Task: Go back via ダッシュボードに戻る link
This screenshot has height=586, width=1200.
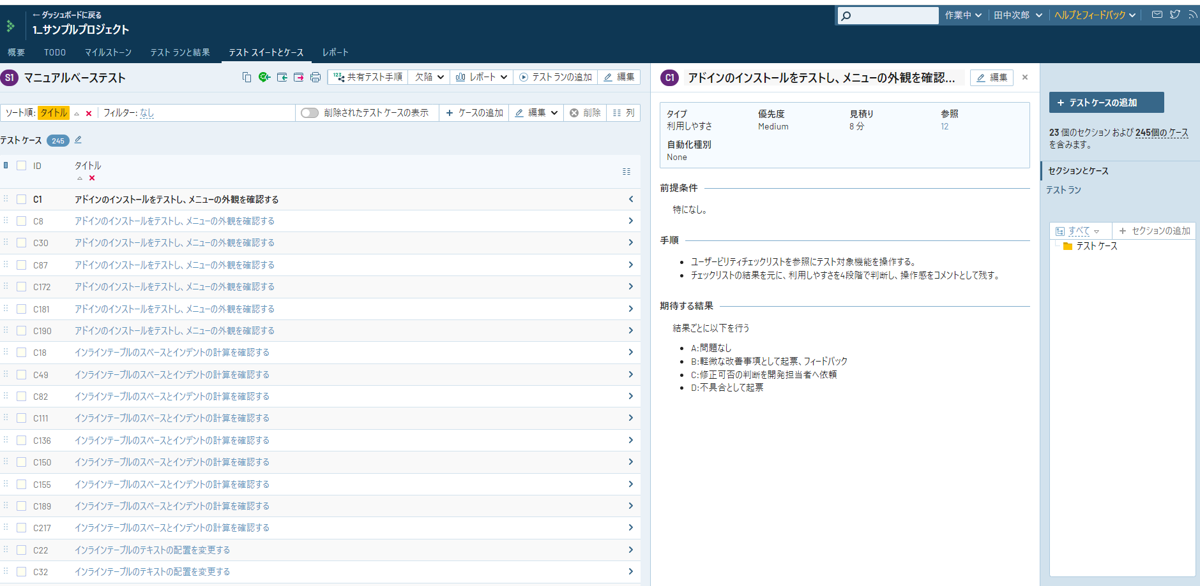Action: click(67, 15)
